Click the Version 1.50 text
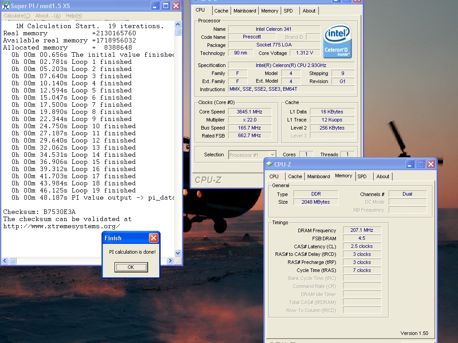 (x=414, y=333)
